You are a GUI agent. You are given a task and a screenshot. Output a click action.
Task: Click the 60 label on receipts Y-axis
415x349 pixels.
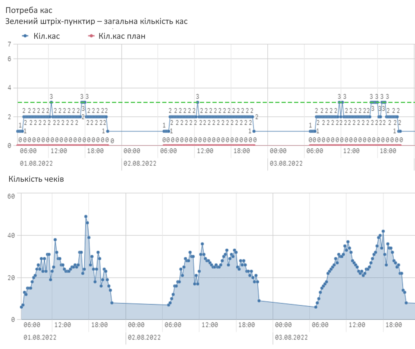pos(11,196)
